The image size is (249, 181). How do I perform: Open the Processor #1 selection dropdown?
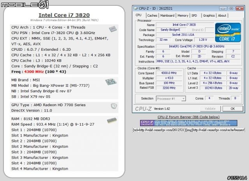pos(171,98)
